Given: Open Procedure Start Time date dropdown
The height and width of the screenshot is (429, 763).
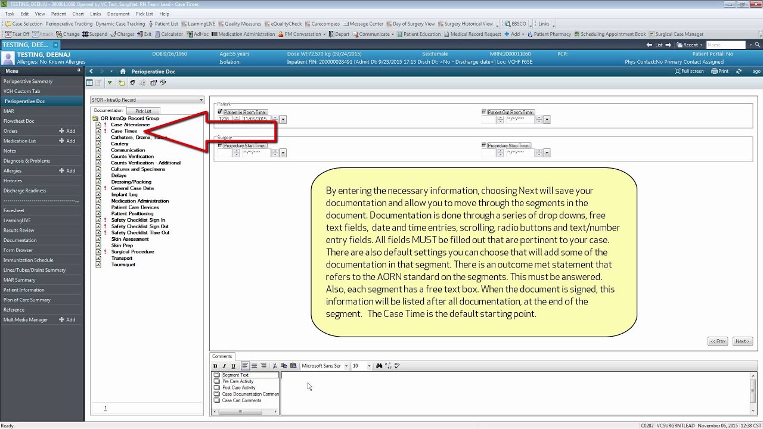Looking at the screenshot, I should 283,153.
